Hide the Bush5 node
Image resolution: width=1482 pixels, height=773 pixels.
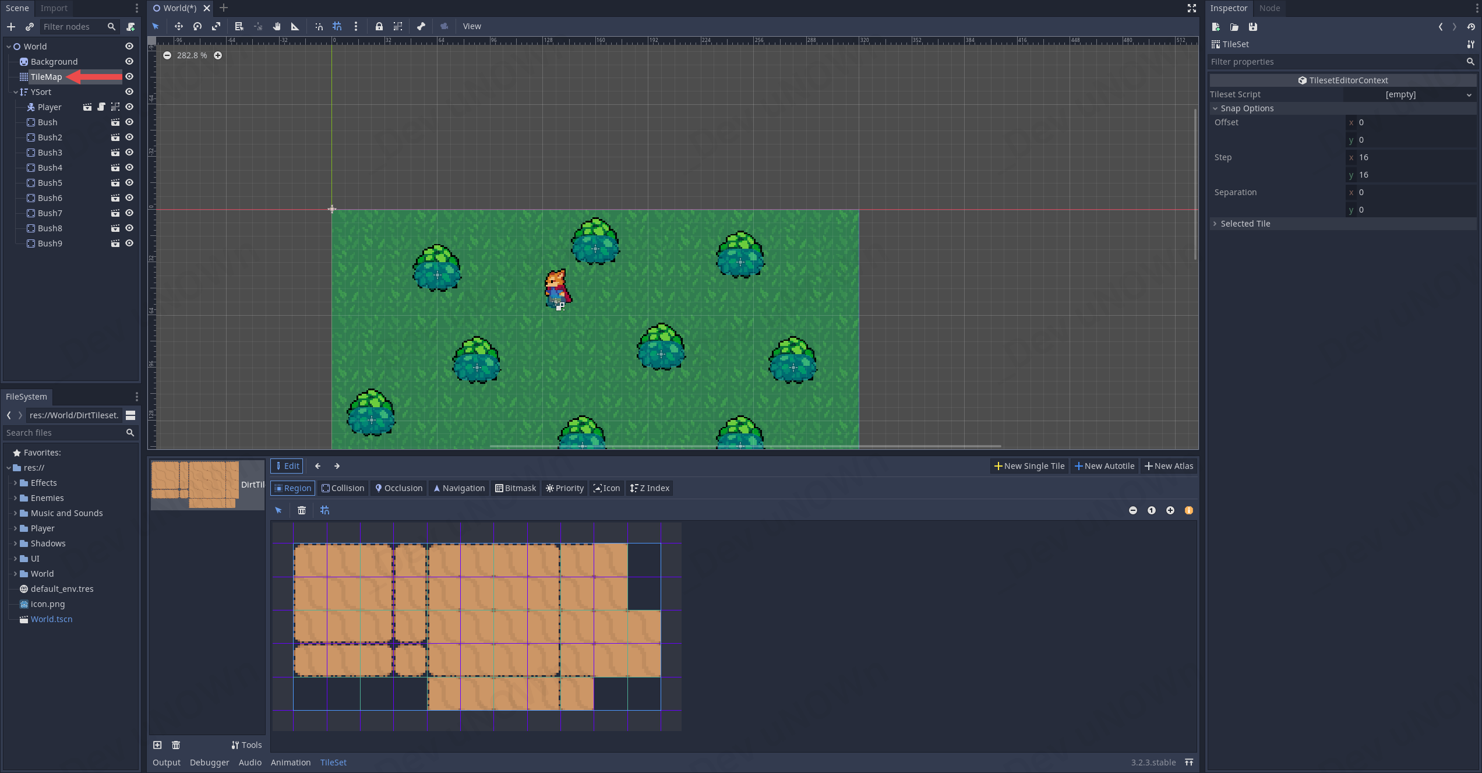tap(129, 183)
